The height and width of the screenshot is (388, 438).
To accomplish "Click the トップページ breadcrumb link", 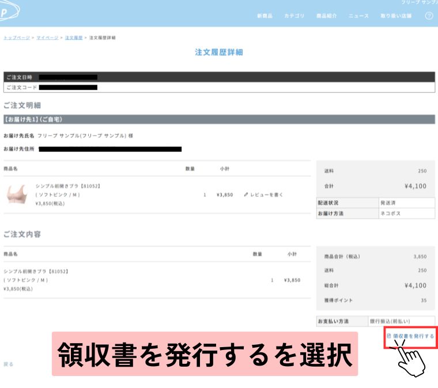I will (17, 37).
